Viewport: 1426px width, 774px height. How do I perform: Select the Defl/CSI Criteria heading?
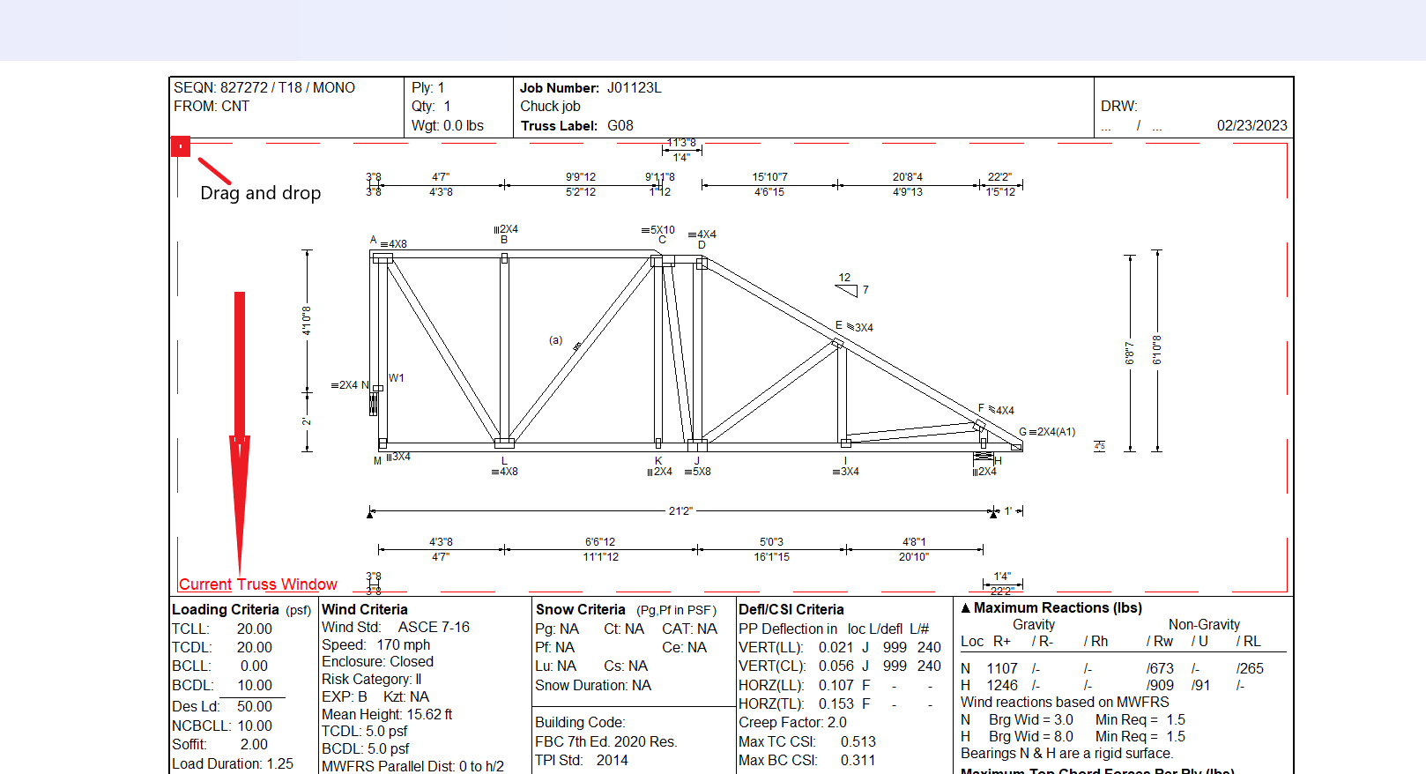tap(791, 610)
